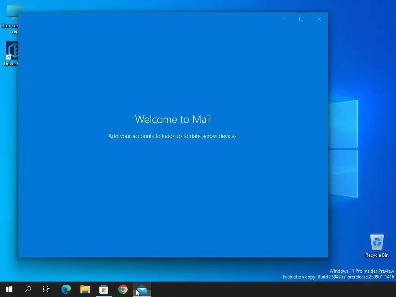Maximize the Mail window
The width and height of the screenshot is (396, 297).
pyautogui.click(x=301, y=19)
